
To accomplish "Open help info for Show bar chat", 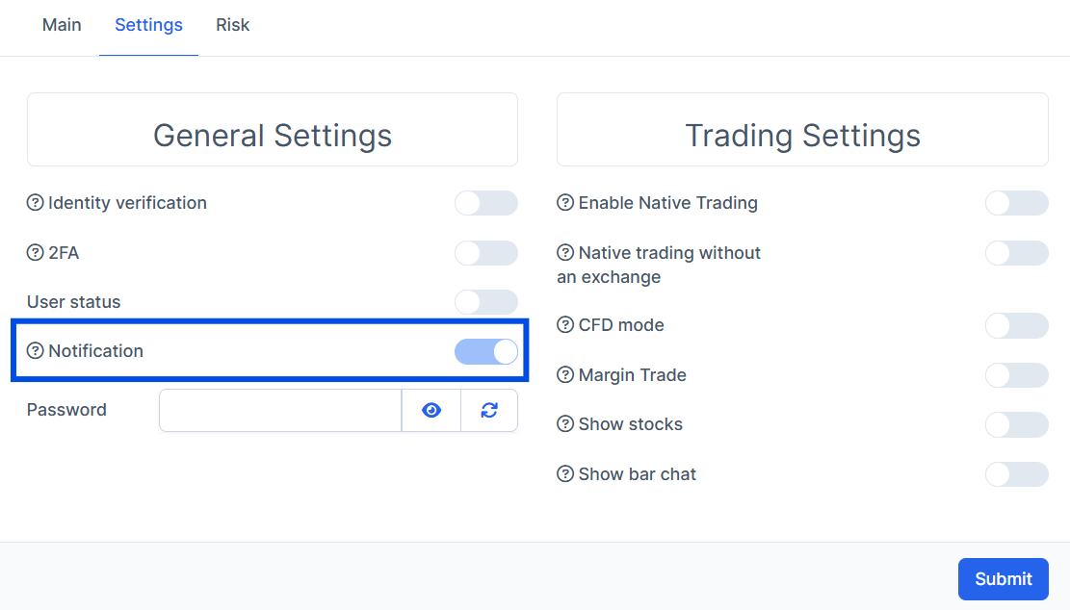I will (564, 474).
